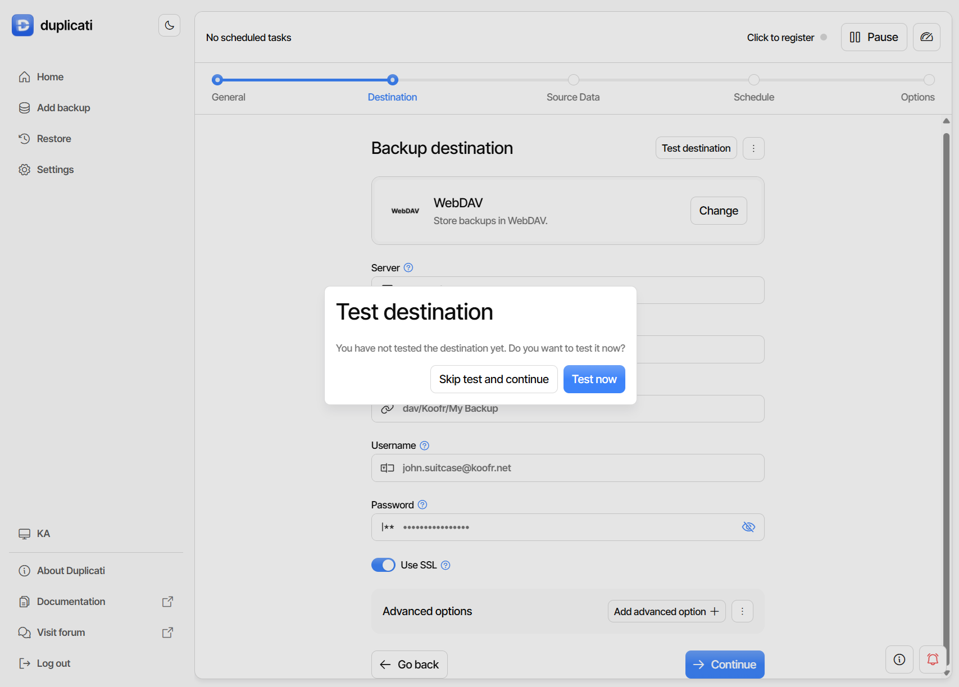
Task: Open the Home page from sidebar
Action: click(49, 76)
